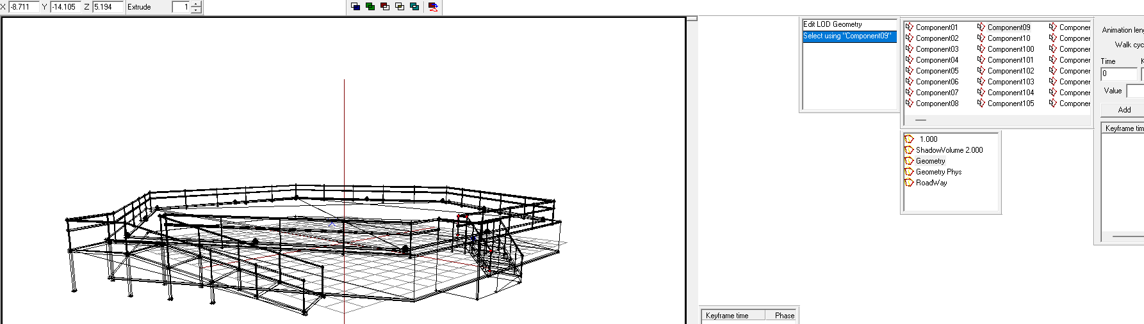Click the teal overlapping-squares toolbar icon
The image size is (1144, 324).
click(x=414, y=6)
